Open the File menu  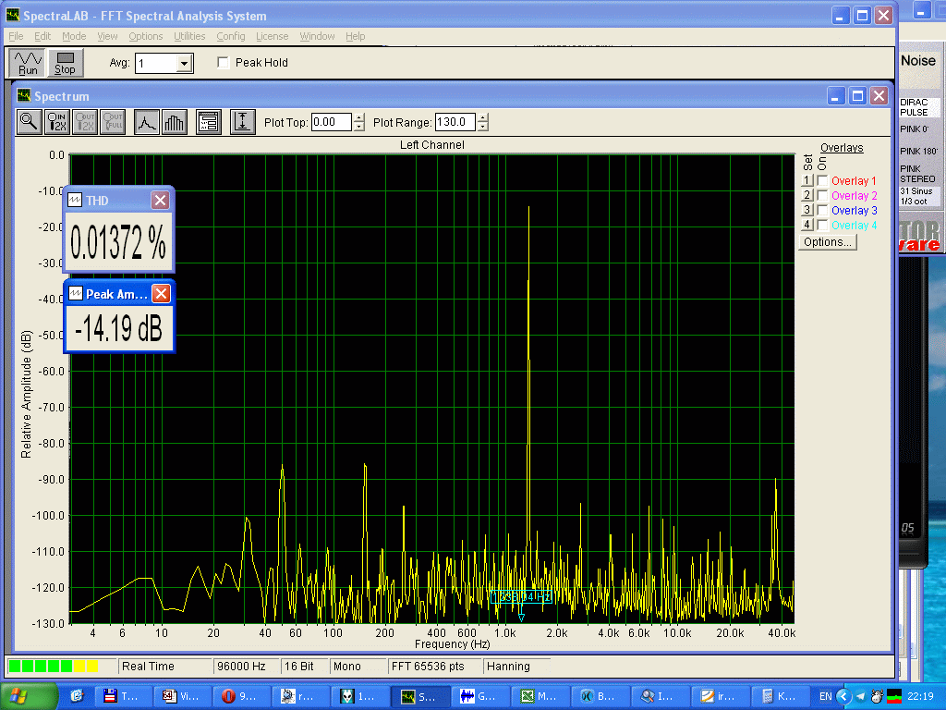pos(16,36)
